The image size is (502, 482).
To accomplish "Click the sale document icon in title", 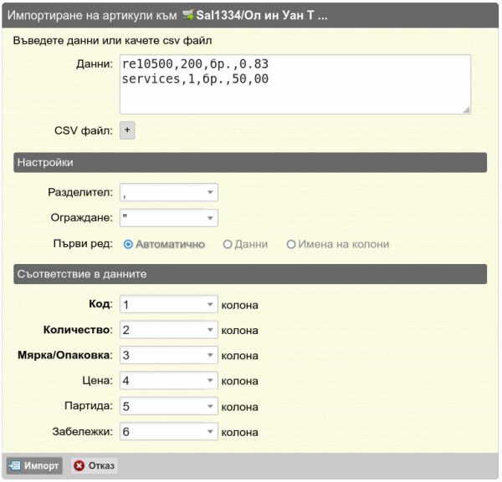I will coord(188,15).
